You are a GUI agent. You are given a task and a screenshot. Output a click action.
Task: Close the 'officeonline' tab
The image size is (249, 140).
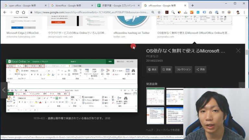coord(185,6)
